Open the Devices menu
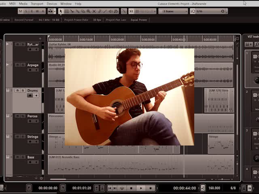This screenshot has width=259, height=194. (52, 4)
